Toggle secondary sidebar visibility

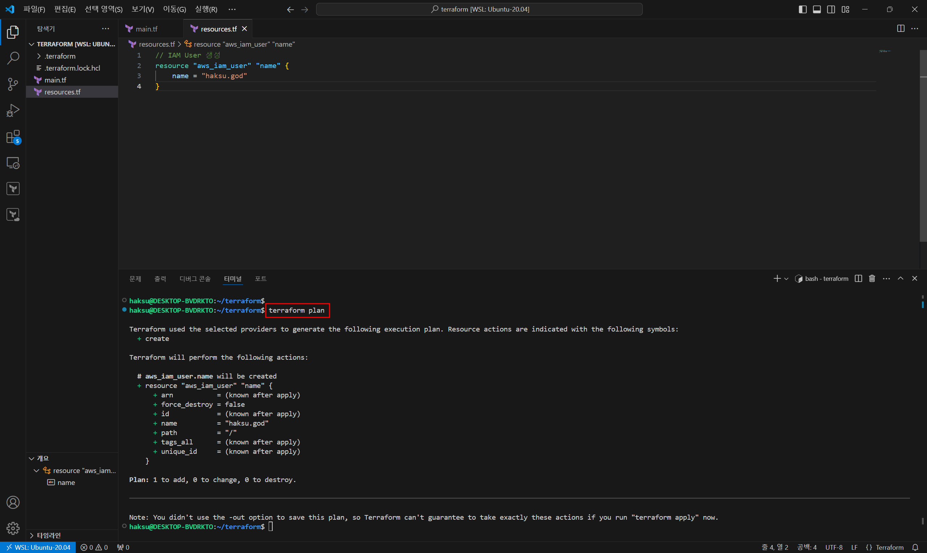(x=831, y=9)
